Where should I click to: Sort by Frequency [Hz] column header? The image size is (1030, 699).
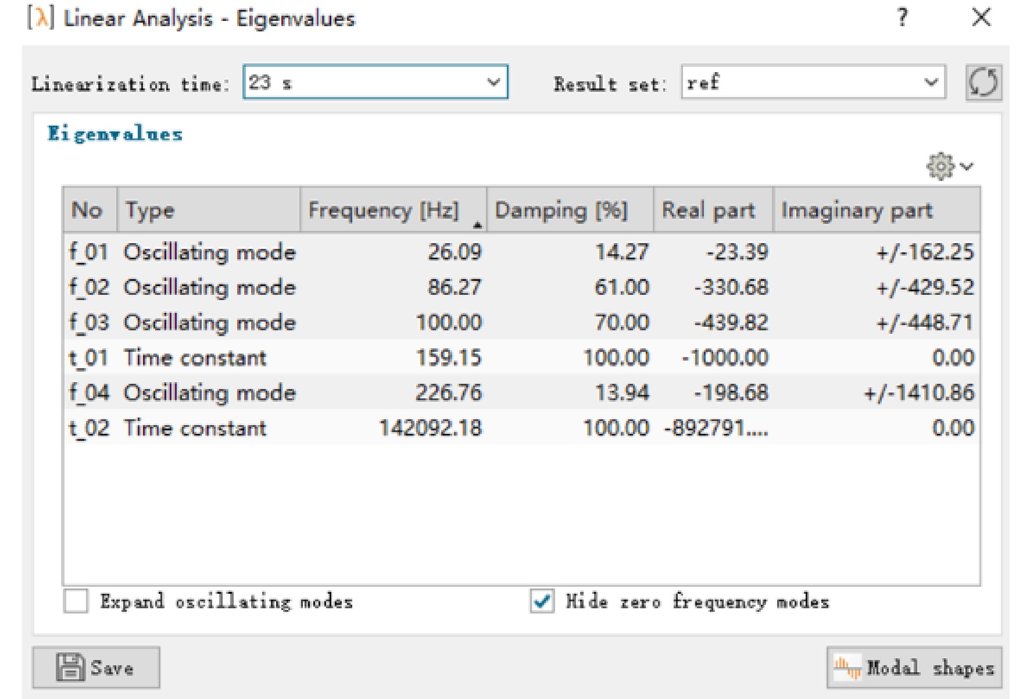tap(394, 210)
